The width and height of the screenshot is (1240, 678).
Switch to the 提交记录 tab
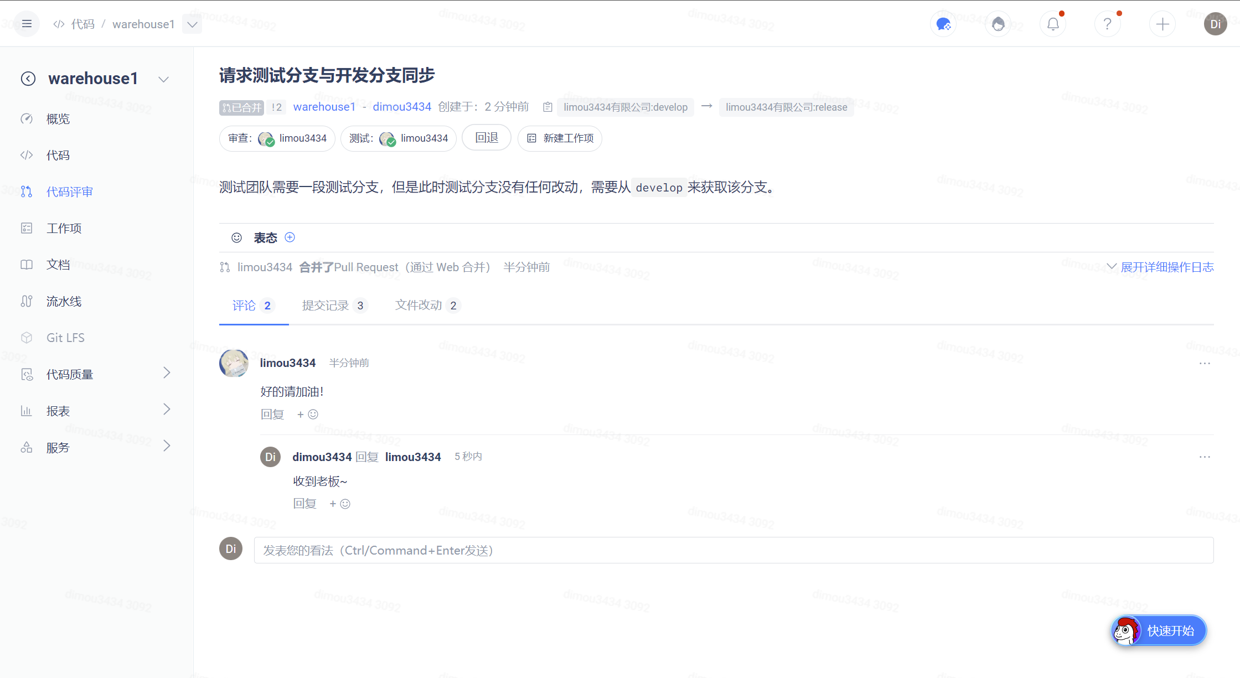pos(326,305)
